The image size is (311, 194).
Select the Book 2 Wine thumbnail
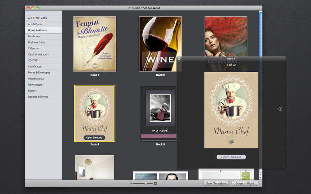click(x=160, y=44)
